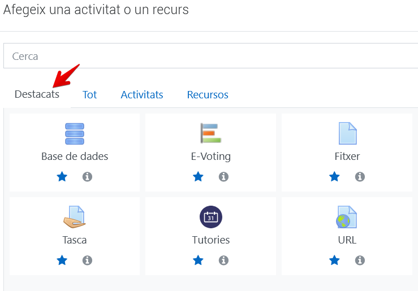Switch to the Tot tab
Viewport: 418px width, 291px height.
click(89, 95)
